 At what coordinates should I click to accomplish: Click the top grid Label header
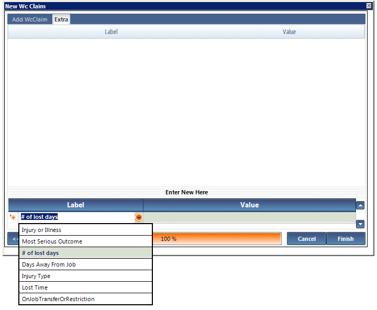(x=111, y=32)
